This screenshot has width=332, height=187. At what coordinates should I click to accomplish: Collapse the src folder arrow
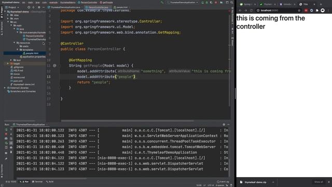(8, 22)
